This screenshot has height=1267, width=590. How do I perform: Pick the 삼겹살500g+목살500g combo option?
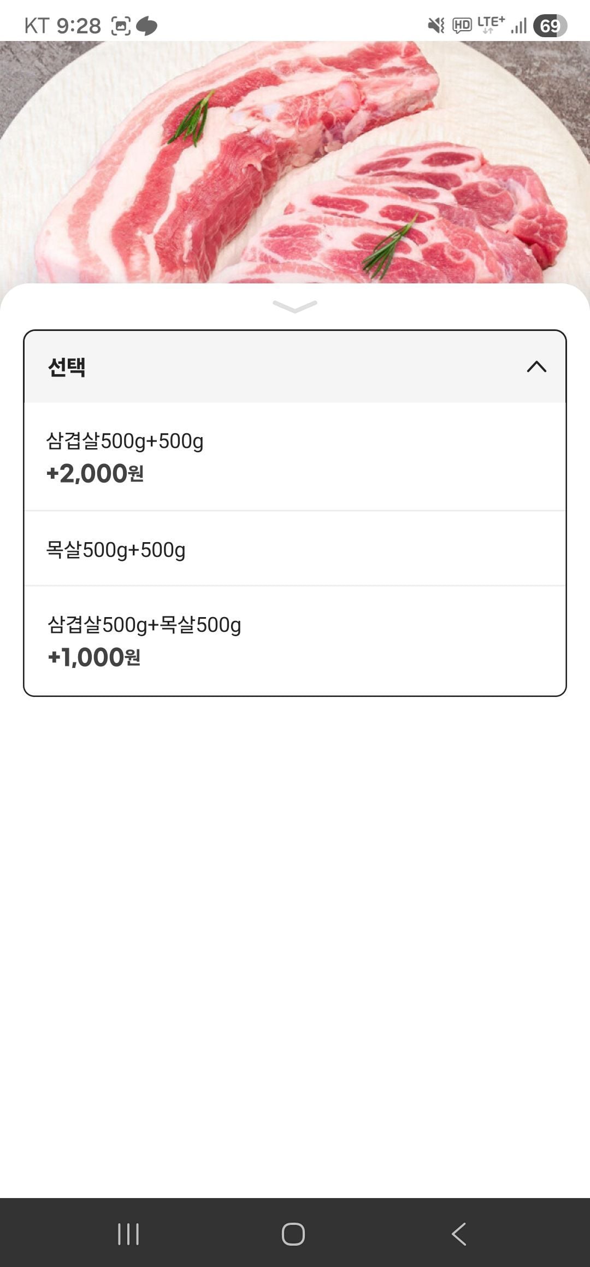coord(144,625)
